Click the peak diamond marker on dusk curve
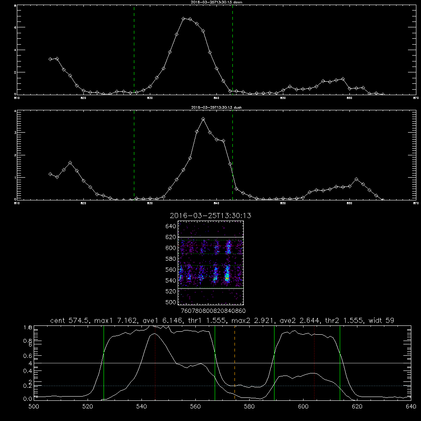This screenshot has width=421, height=421. [x=203, y=119]
